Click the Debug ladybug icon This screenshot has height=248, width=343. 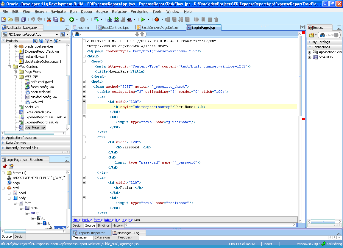pos(157,20)
